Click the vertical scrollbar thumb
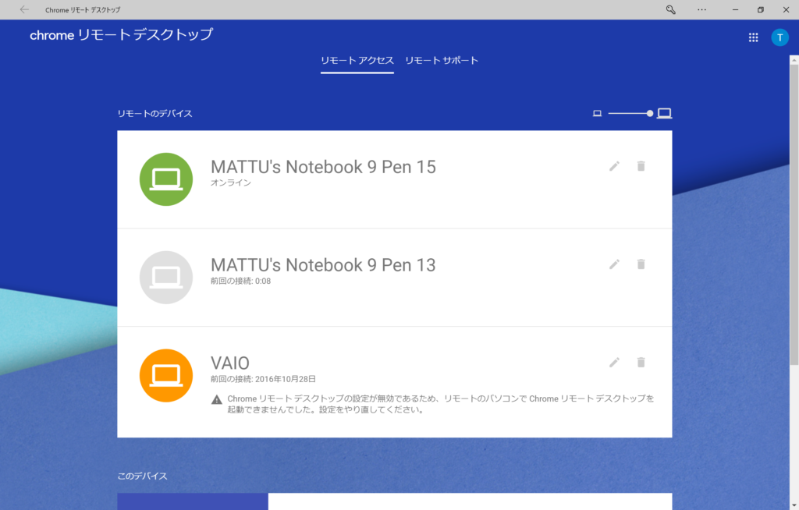 [794, 214]
